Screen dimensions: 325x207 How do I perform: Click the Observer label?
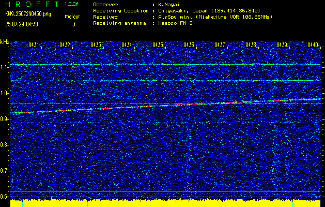point(105,4)
